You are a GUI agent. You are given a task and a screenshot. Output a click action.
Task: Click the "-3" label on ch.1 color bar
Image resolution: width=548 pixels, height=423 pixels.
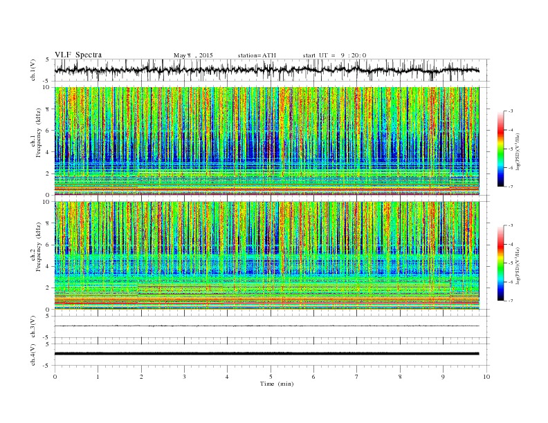coord(511,111)
